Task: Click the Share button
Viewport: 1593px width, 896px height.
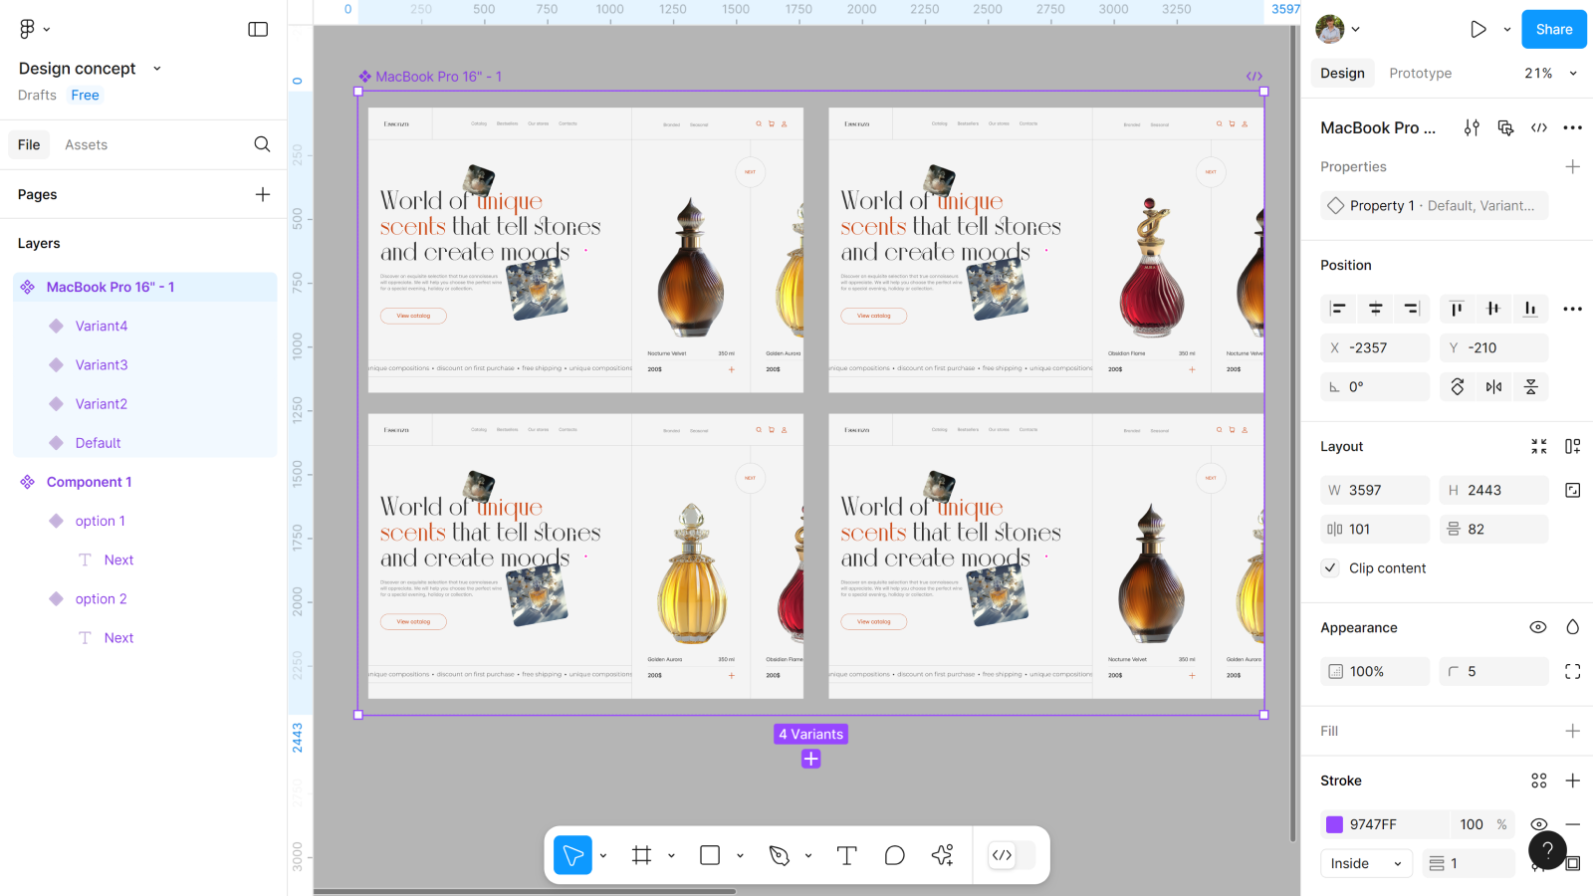Action: point(1553,30)
